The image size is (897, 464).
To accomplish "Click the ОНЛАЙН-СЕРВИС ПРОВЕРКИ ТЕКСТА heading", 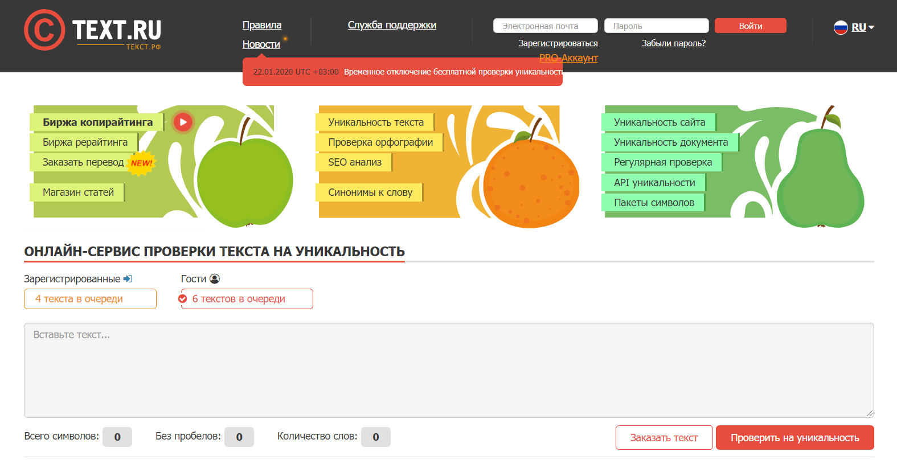I will (x=214, y=252).
